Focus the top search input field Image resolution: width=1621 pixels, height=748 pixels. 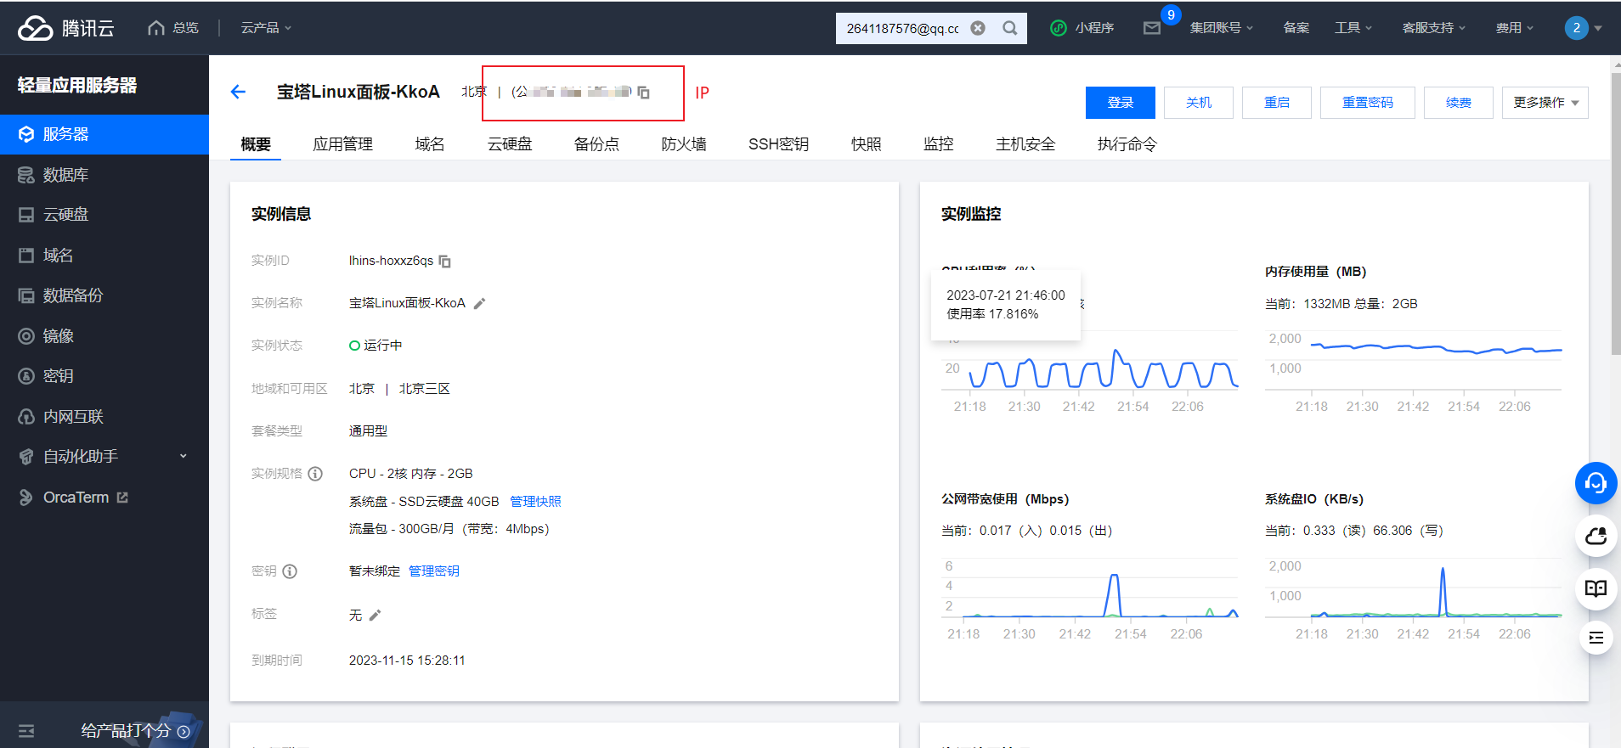(902, 28)
